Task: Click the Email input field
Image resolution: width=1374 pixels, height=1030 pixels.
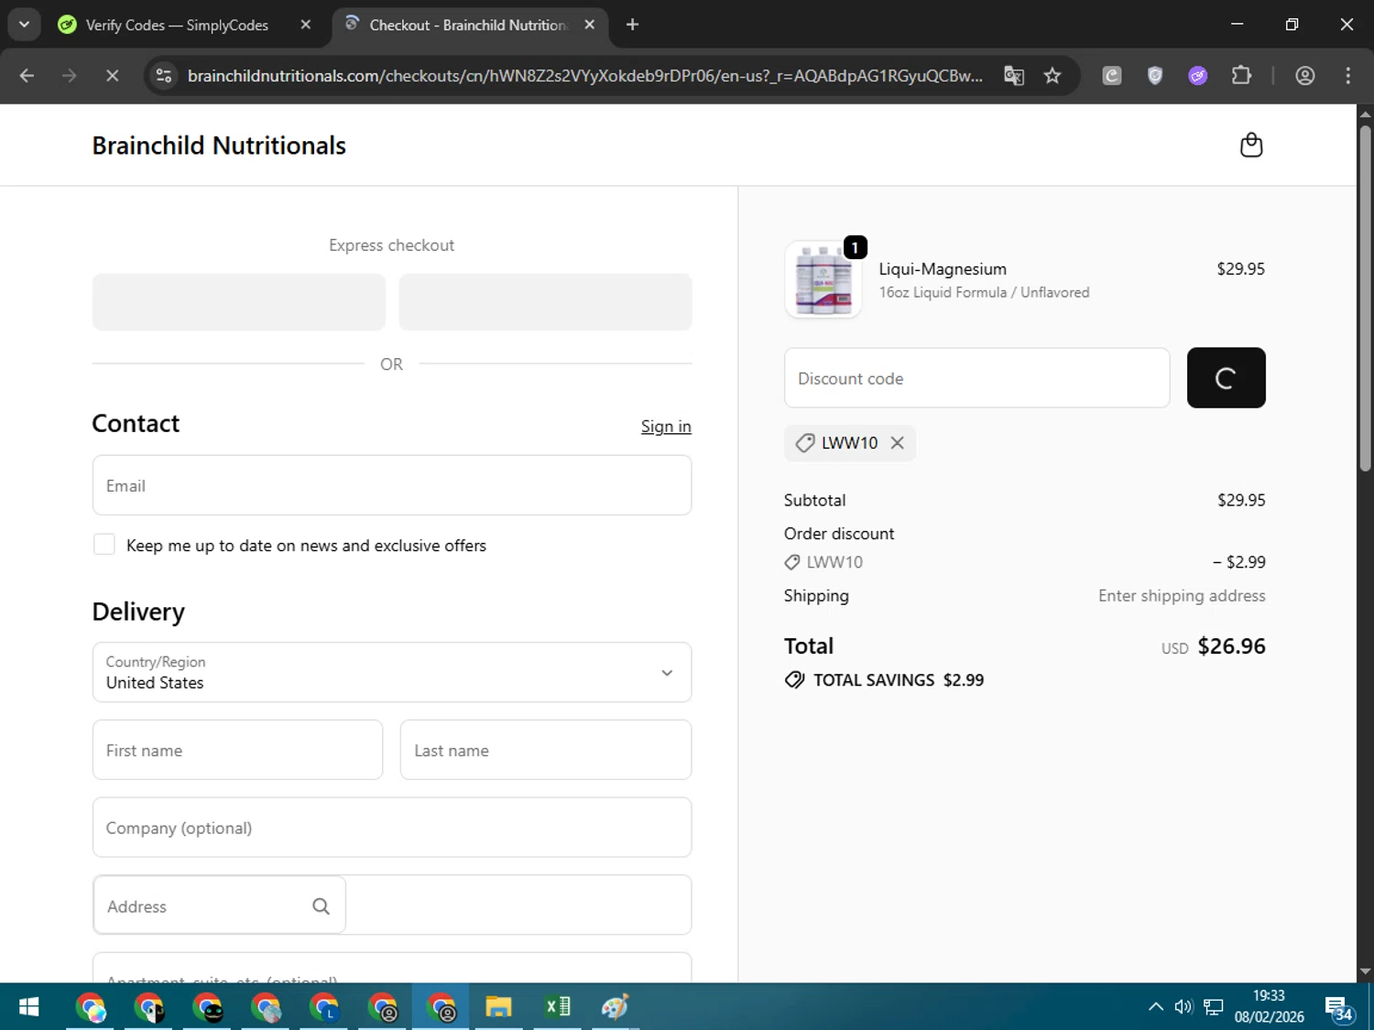Action: coord(392,485)
